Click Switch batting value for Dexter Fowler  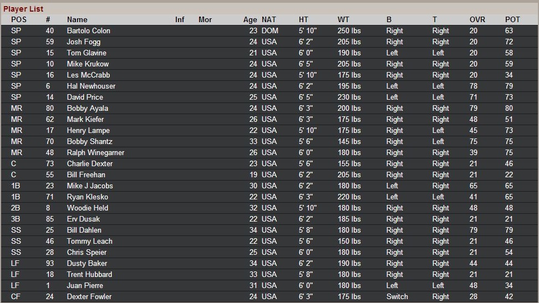click(397, 296)
